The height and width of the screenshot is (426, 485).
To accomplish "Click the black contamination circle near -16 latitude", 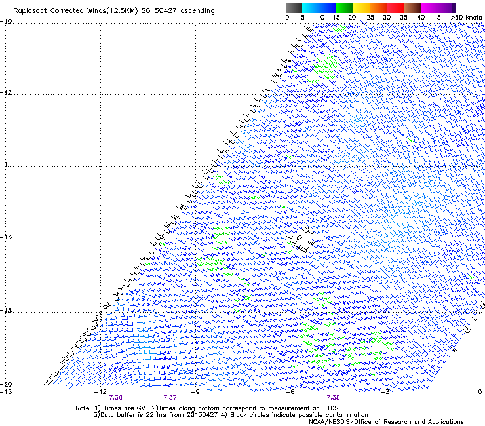I will point(299,238).
